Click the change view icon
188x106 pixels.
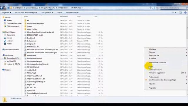coord(173,12)
